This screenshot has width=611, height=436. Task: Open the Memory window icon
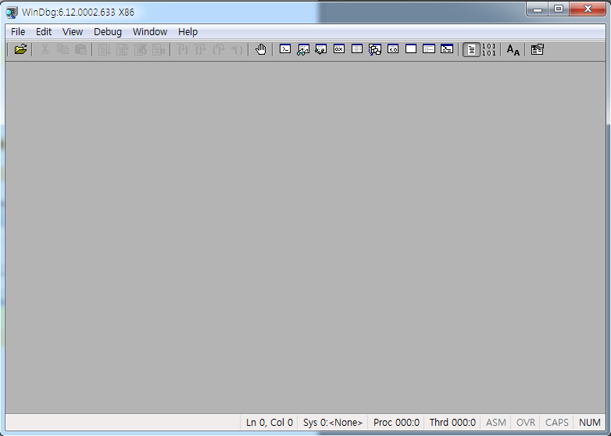coord(357,49)
